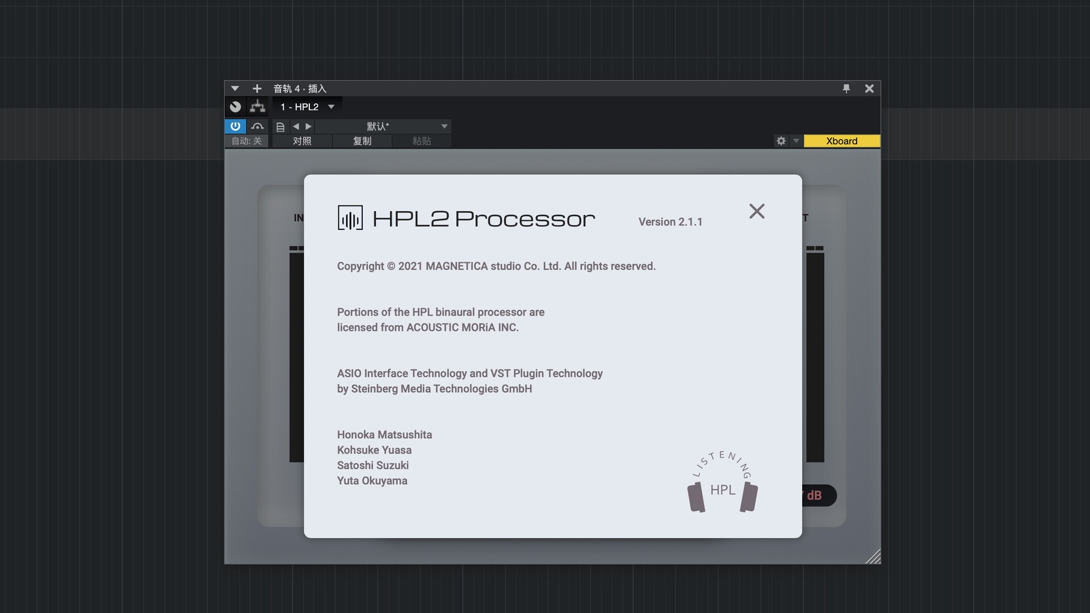Open the gear settings icon

pos(781,141)
